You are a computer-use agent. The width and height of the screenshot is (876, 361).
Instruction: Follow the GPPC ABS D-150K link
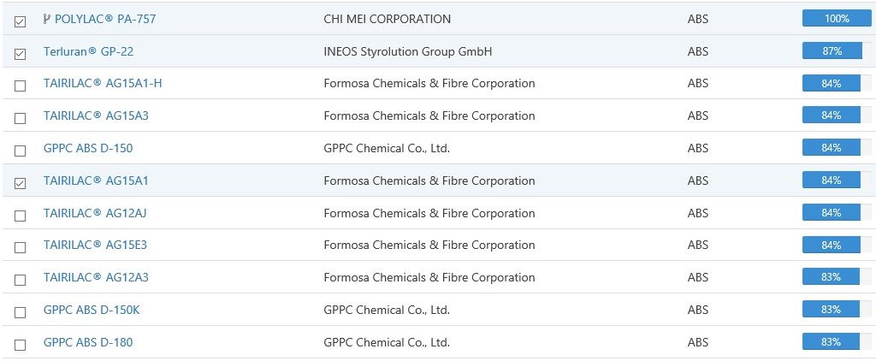click(x=92, y=311)
